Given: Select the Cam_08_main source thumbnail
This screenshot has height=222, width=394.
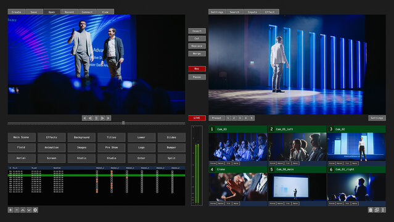Looking at the screenshot, I should [x=297, y=187].
